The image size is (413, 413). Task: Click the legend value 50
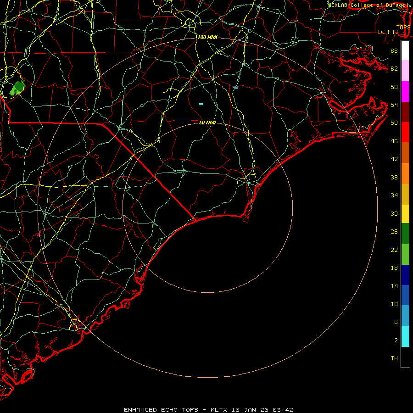tap(394, 123)
